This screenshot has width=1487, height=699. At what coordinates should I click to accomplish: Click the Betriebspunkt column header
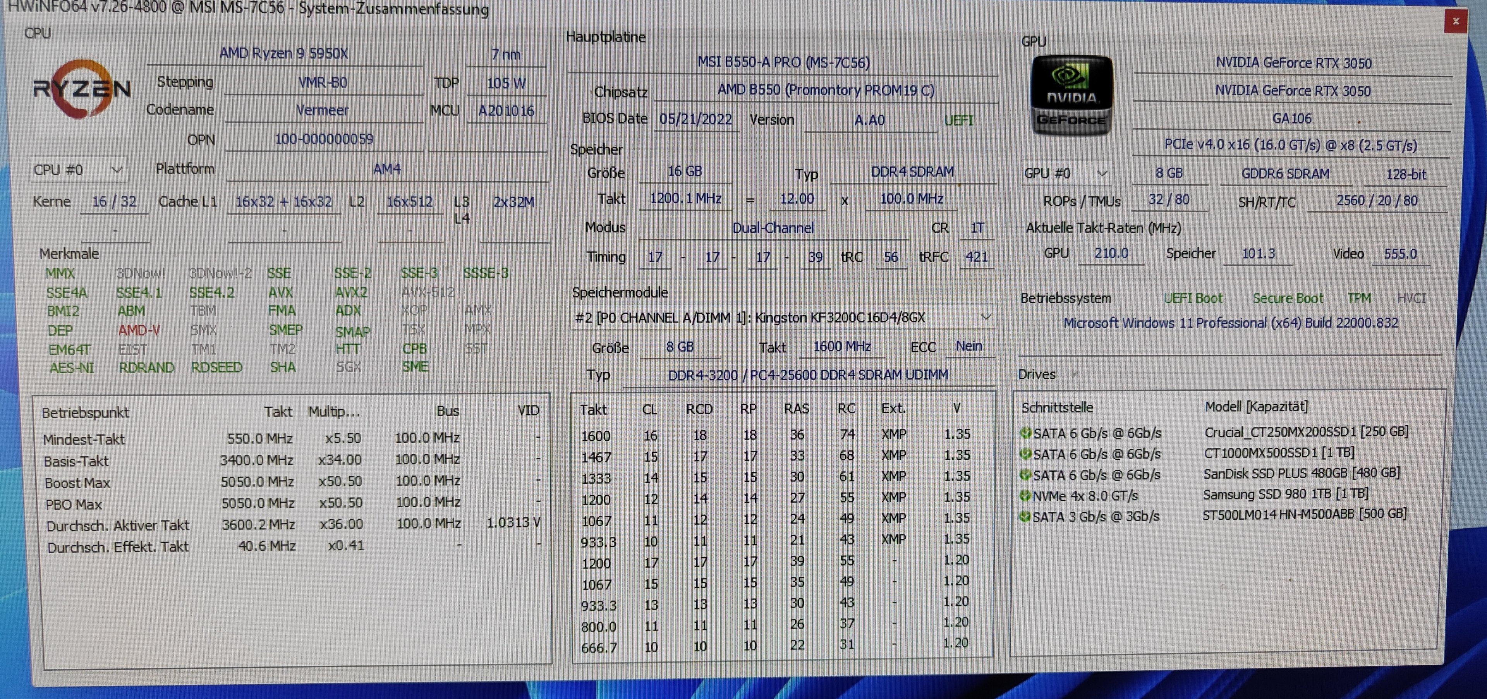(86, 412)
